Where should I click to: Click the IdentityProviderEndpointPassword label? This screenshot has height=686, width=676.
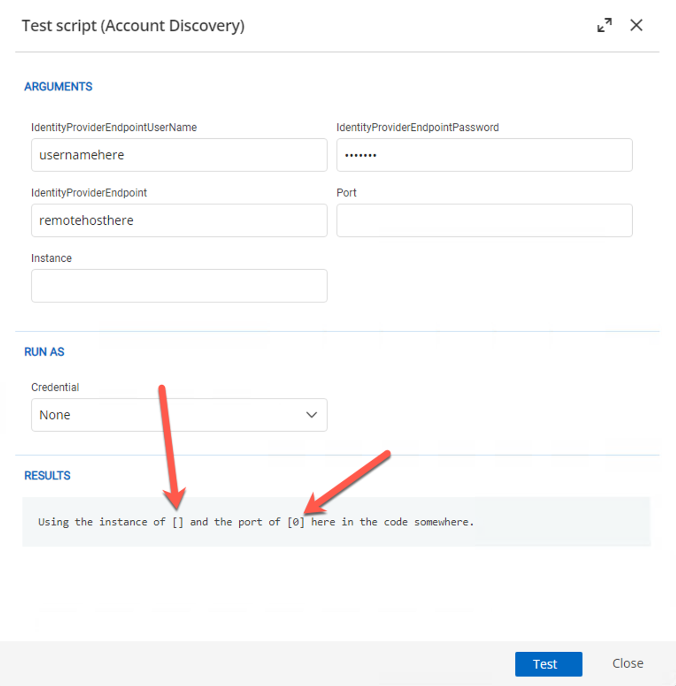coord(418,127)
